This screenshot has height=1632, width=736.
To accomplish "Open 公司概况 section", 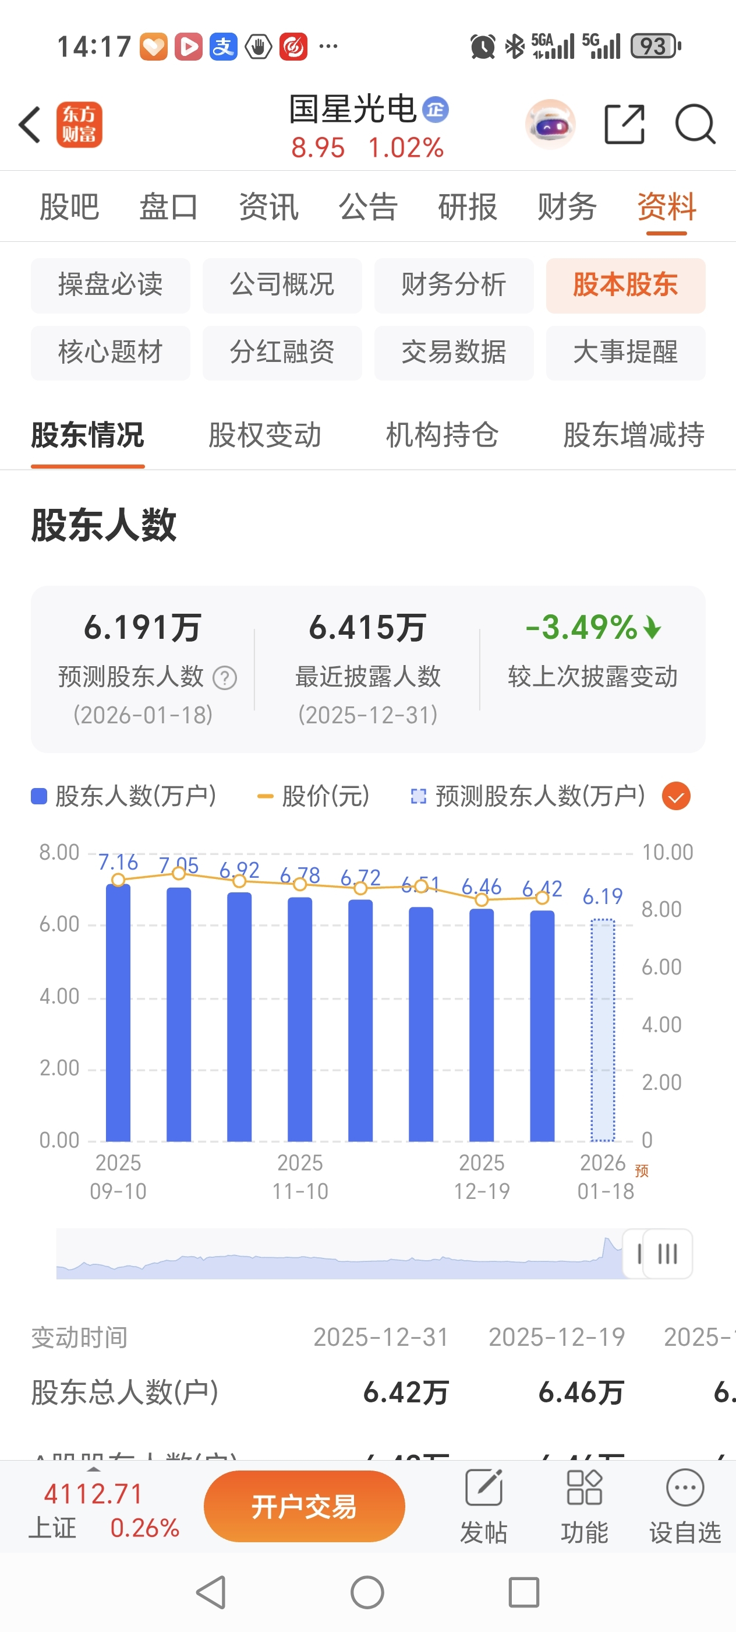I will [x=282, y=285].
